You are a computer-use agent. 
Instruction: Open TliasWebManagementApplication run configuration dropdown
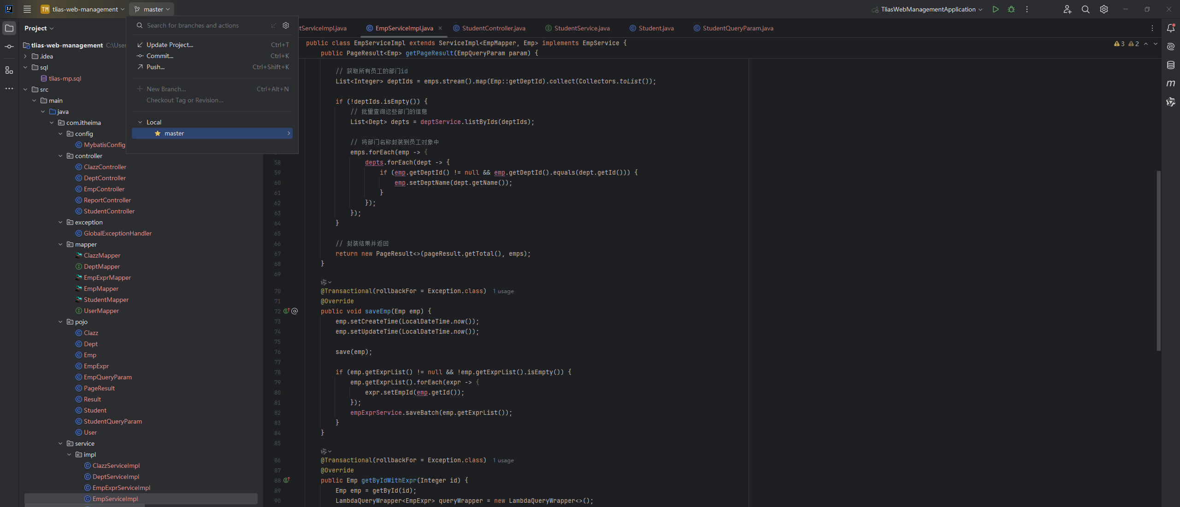point(927,9)
